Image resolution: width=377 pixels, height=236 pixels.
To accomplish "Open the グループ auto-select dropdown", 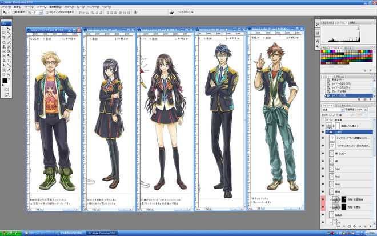I will (x=41, y=13).
